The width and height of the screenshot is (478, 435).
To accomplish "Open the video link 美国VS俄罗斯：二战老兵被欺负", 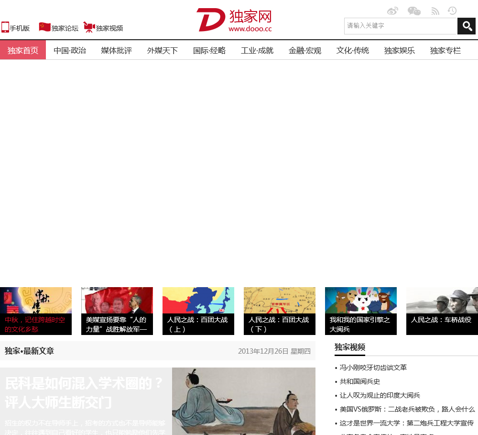I will pyautogui.click(x=407, y=409).
